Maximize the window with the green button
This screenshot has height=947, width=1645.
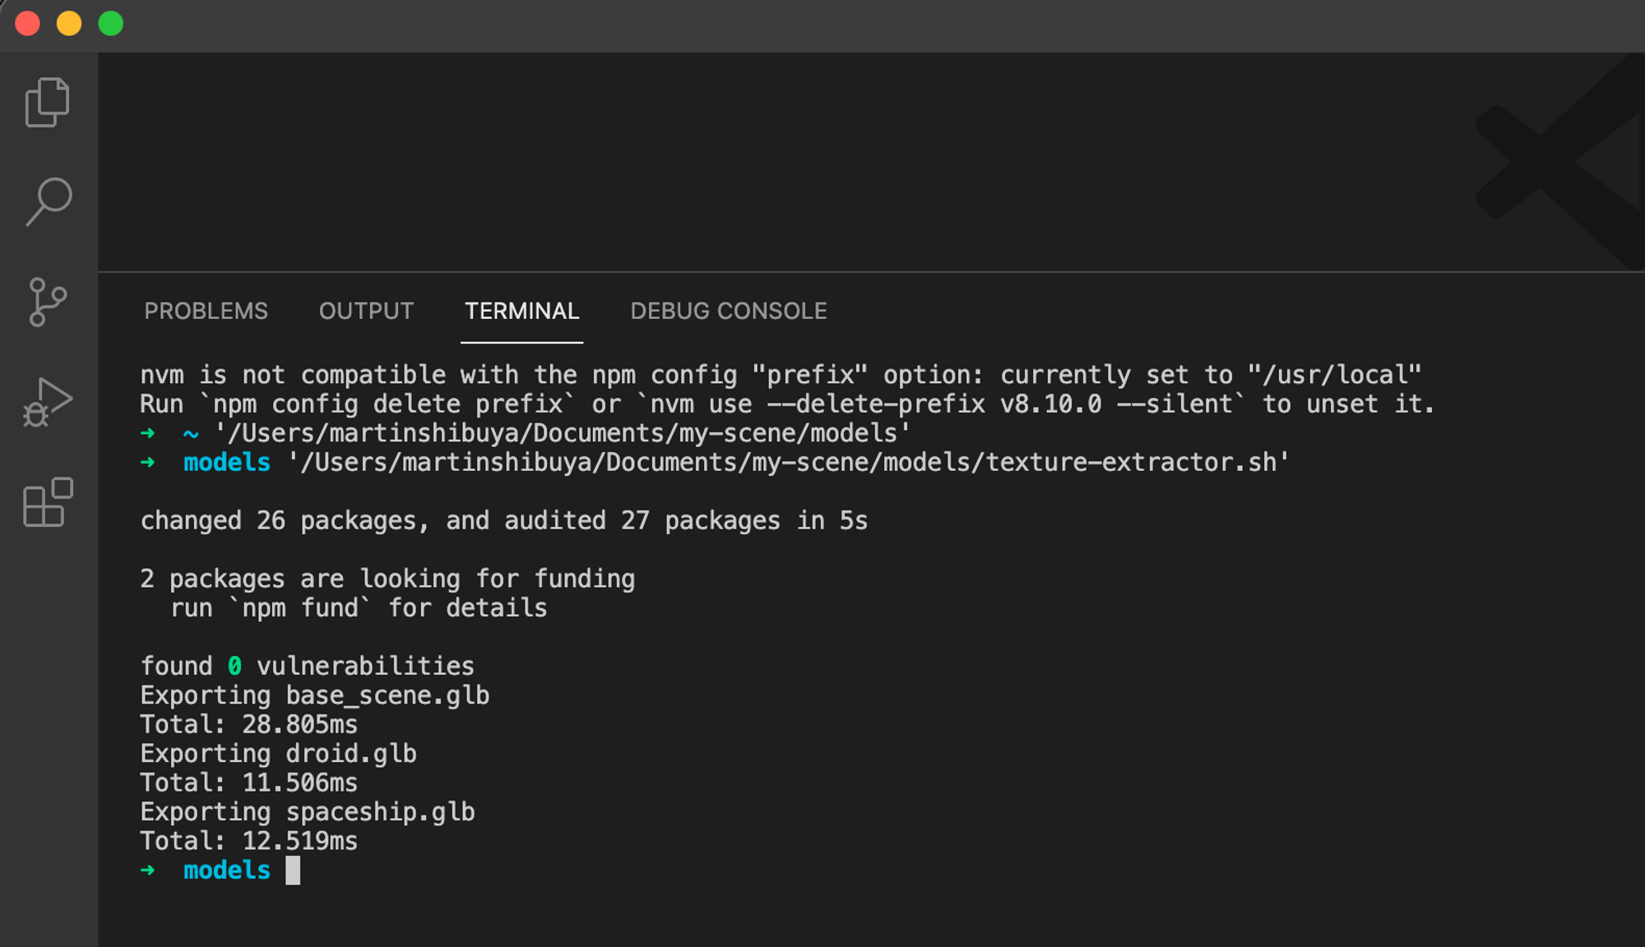pyautogui.click(x=111, y=23)
